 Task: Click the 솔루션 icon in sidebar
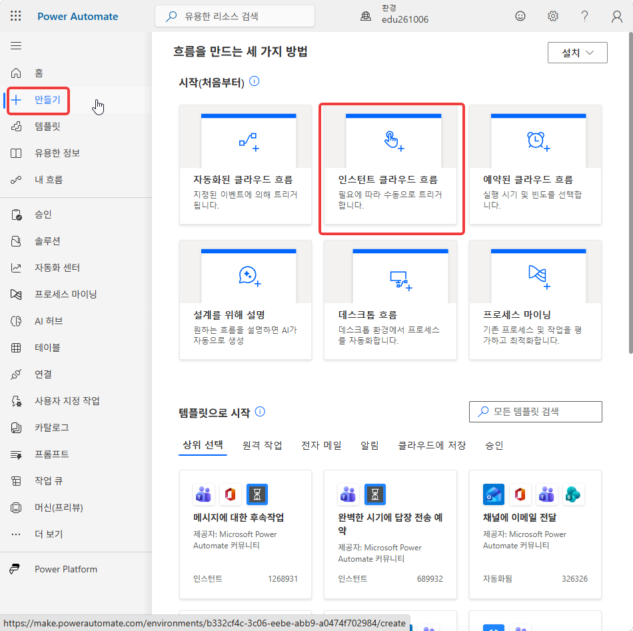point(16,241)
